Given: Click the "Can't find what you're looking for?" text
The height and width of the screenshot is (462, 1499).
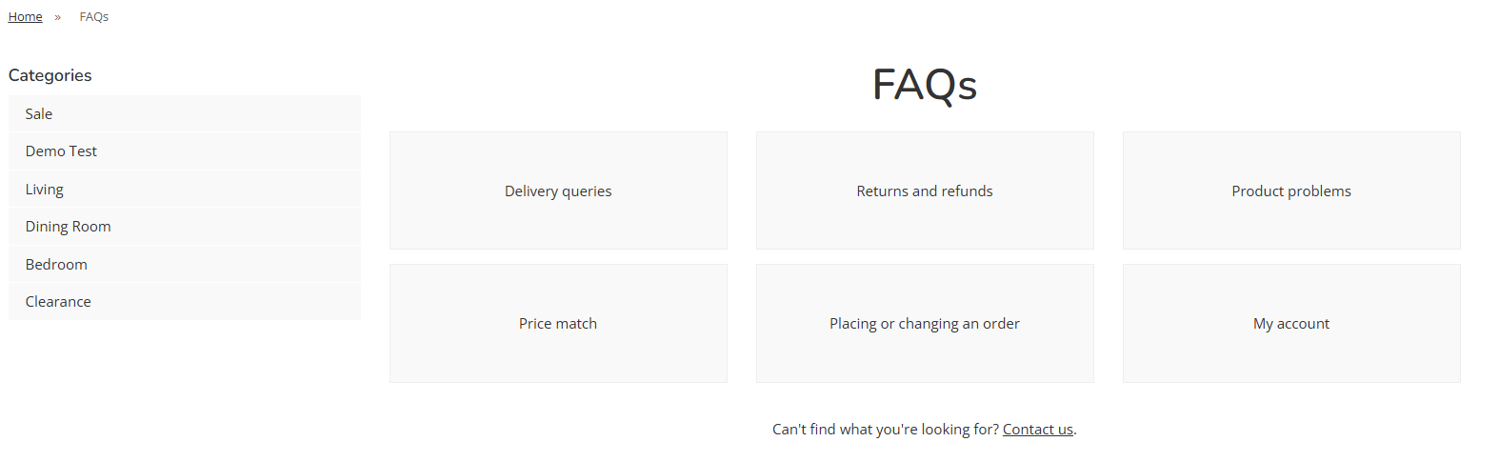Looking at the screenshot, I should point(885,430).
